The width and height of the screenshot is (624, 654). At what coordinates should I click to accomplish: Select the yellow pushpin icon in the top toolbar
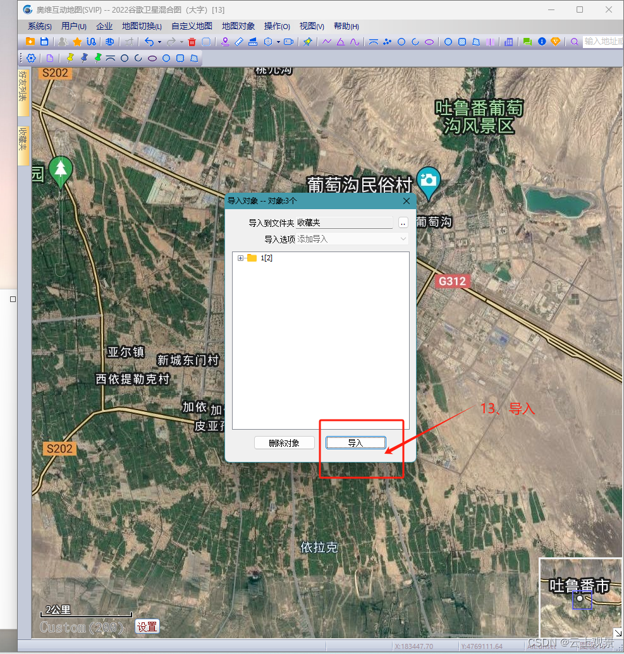click(x=308, y=42)
